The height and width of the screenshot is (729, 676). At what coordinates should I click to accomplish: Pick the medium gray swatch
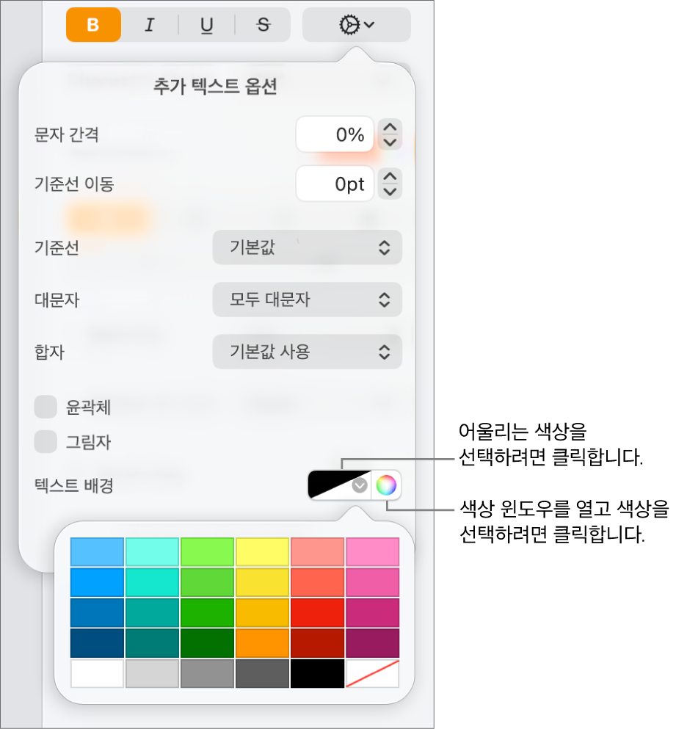(208, 673)
